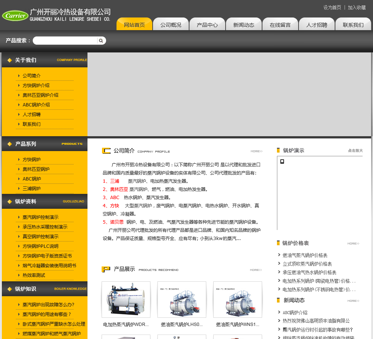Click the 关于我们 sidebar header
373x339 pixels.
[x=45, y=60]
